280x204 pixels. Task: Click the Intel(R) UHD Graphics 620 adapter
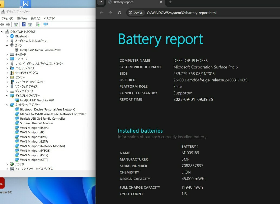pos(37,100)
